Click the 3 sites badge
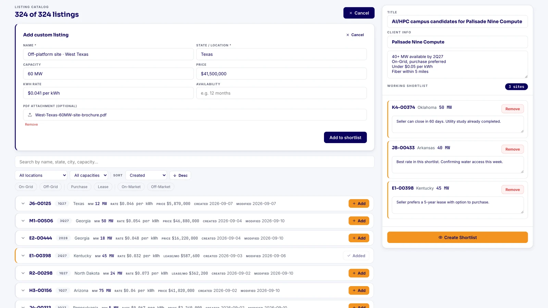Screen dimensions: 548x308 tap(516, 87)
